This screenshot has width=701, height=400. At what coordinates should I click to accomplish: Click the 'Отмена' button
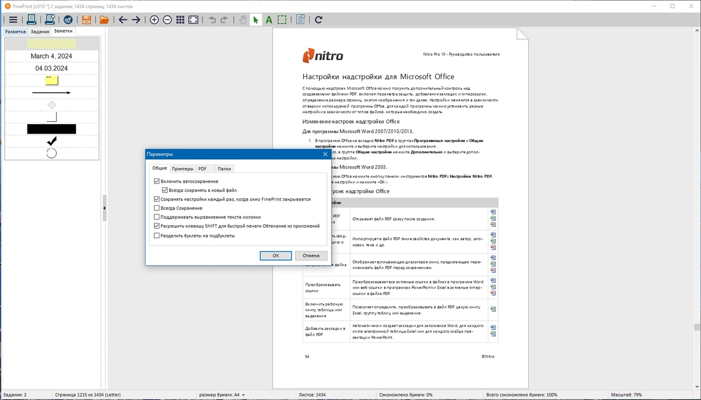[x=311, y=255]
